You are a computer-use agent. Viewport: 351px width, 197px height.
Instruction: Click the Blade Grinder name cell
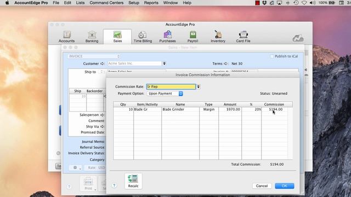pos(180,109)
